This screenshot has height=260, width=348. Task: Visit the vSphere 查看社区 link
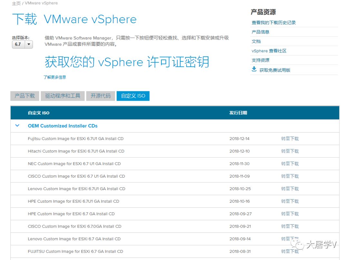[x=269, y=51]
